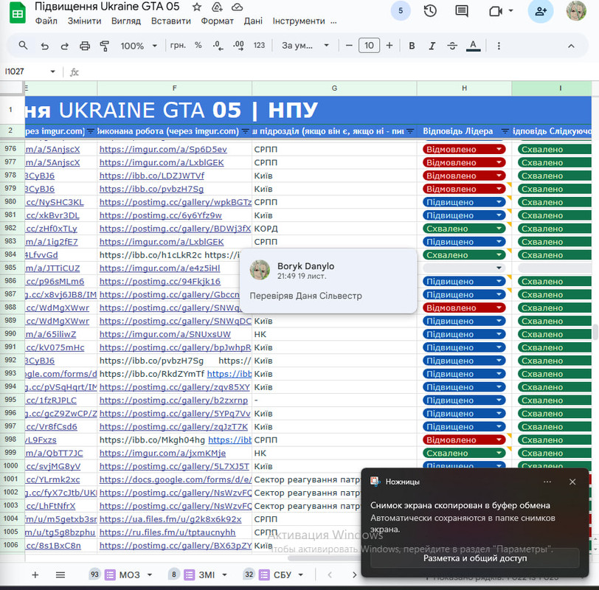Collapse the menus chevron
This screenshot has height=590, width=599.
pos(571,46)
